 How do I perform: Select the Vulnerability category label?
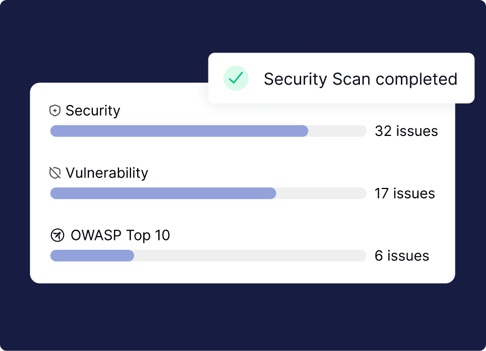tap(107, 173)
